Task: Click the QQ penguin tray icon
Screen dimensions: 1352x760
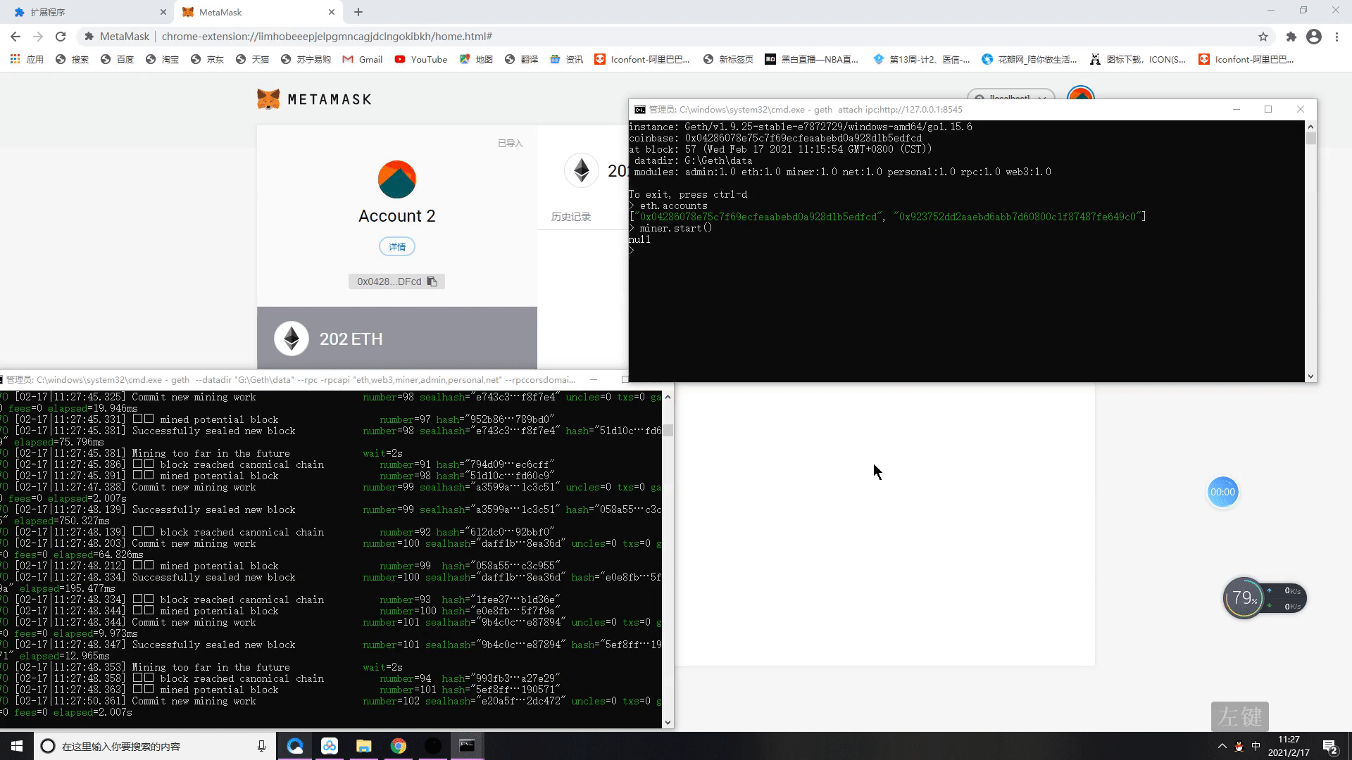Action: [x=1239, y=747]
